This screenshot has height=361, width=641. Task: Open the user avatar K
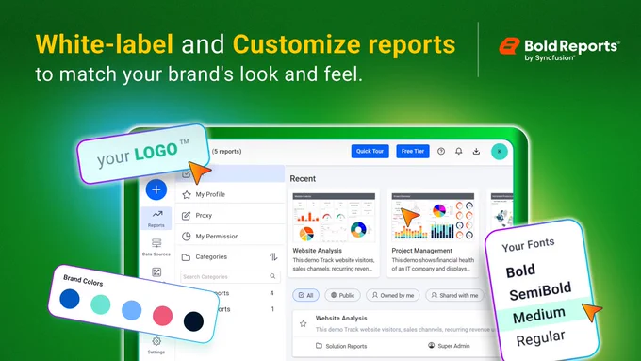pyautogui.click(x=500, y=152)
